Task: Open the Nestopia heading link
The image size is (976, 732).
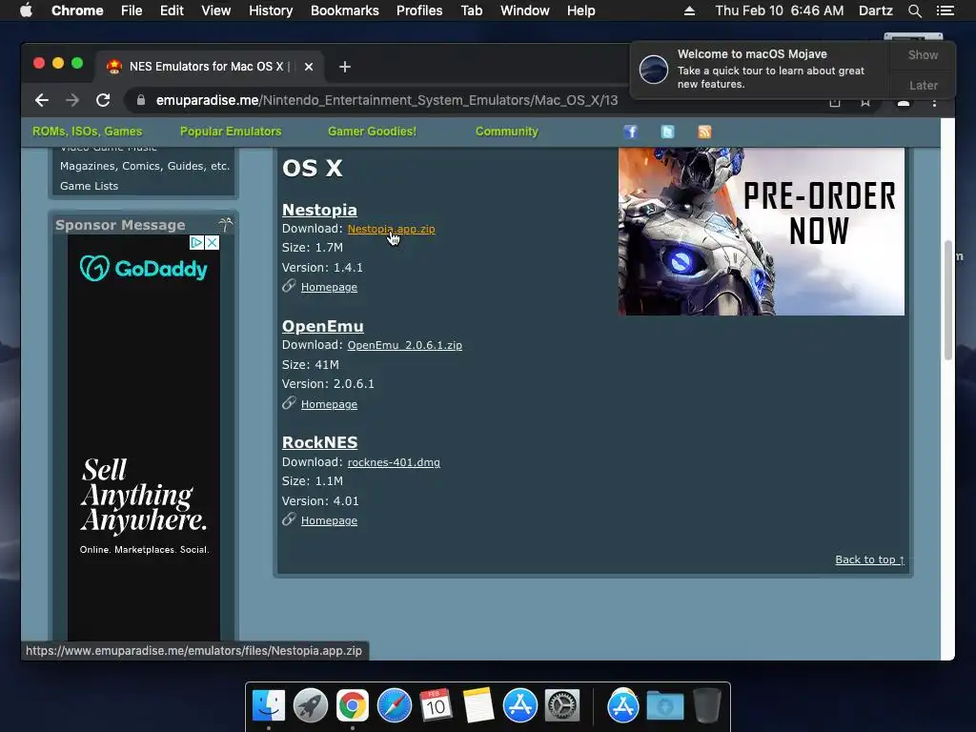Action: point(319,210)
